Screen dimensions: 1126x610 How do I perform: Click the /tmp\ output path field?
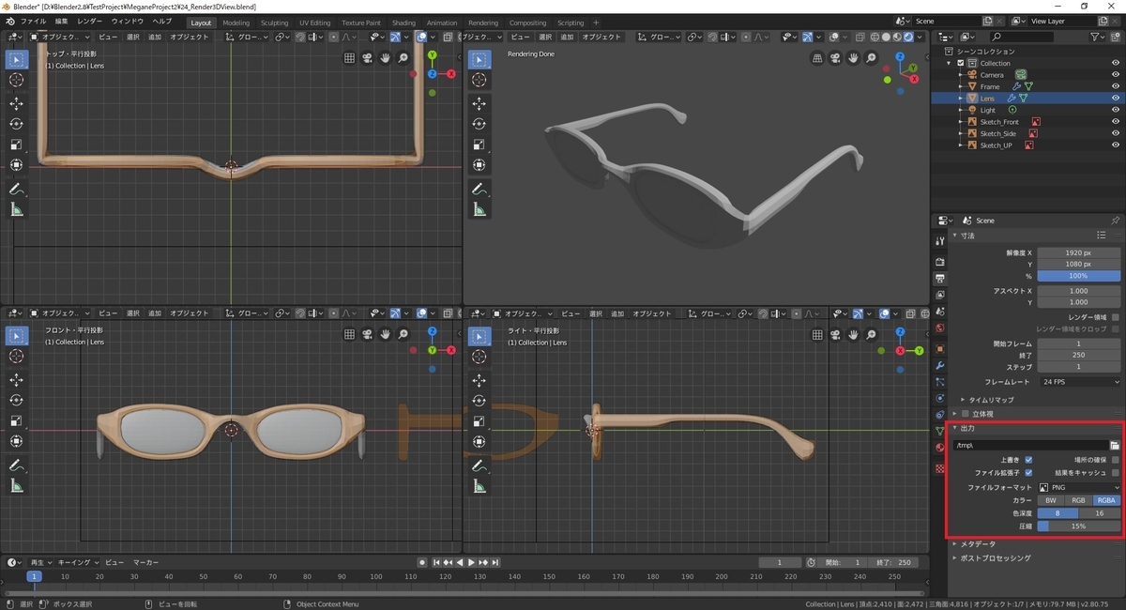1029,445
